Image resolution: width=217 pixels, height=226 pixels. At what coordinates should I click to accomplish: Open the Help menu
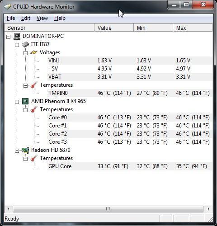(x=60, y=18)
